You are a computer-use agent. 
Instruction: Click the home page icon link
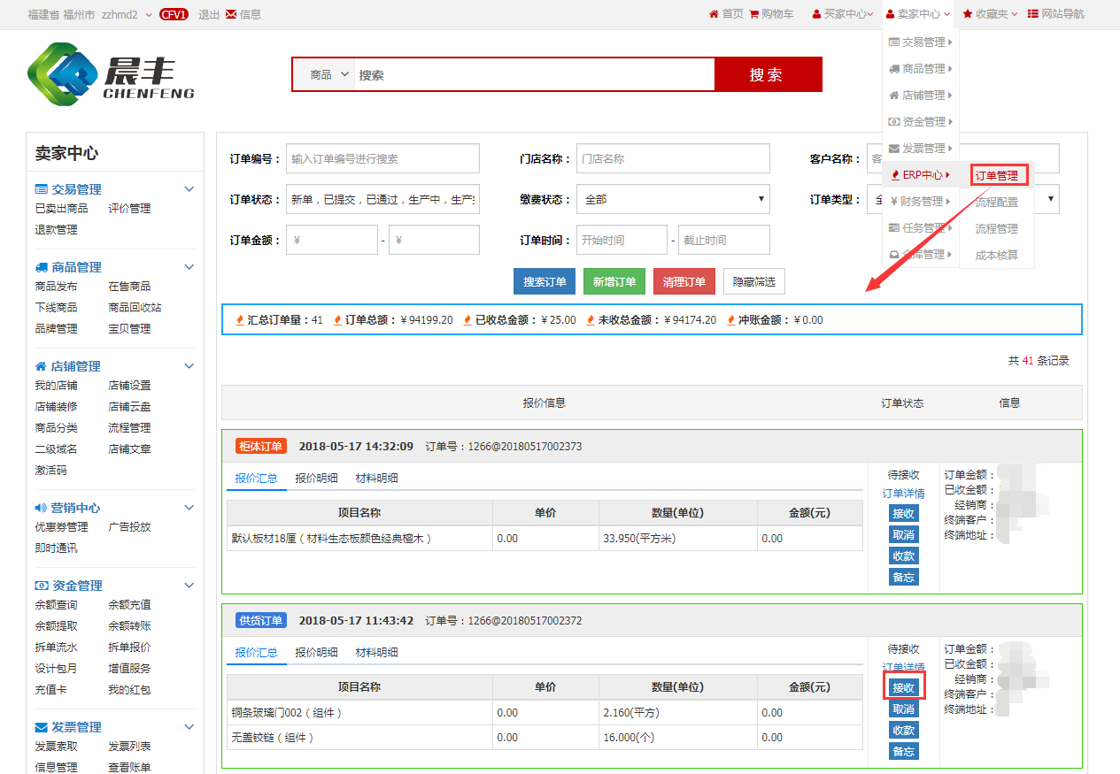[714, 14]
